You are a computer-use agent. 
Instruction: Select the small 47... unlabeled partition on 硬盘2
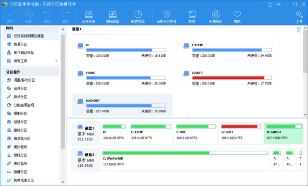click(x=277, y=160)
